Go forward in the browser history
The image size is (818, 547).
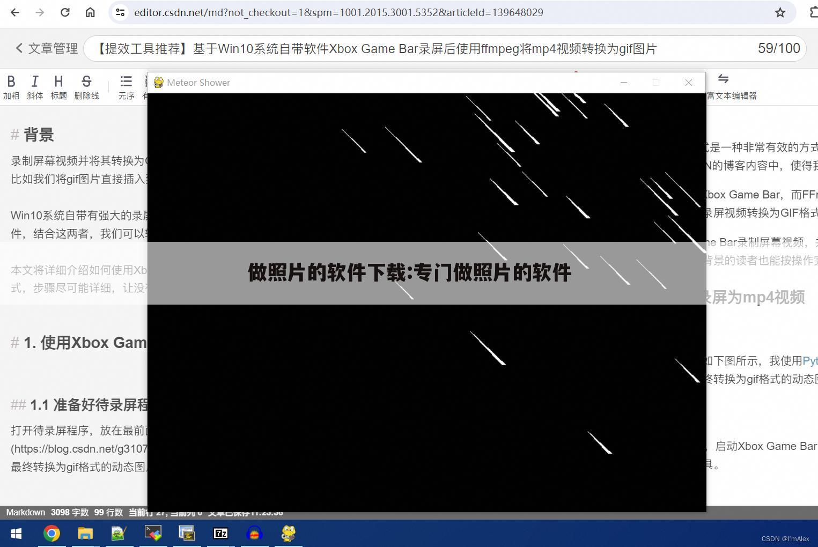(x=40, y=12)
